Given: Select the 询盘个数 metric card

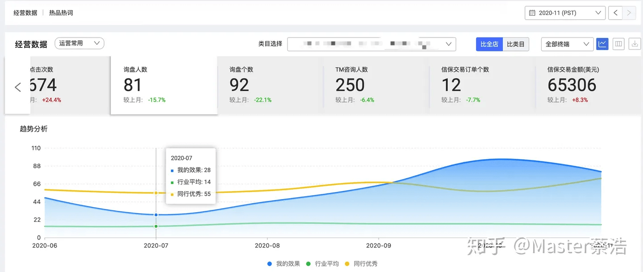Looking at the screenshot, I should (x=270, y=84).
